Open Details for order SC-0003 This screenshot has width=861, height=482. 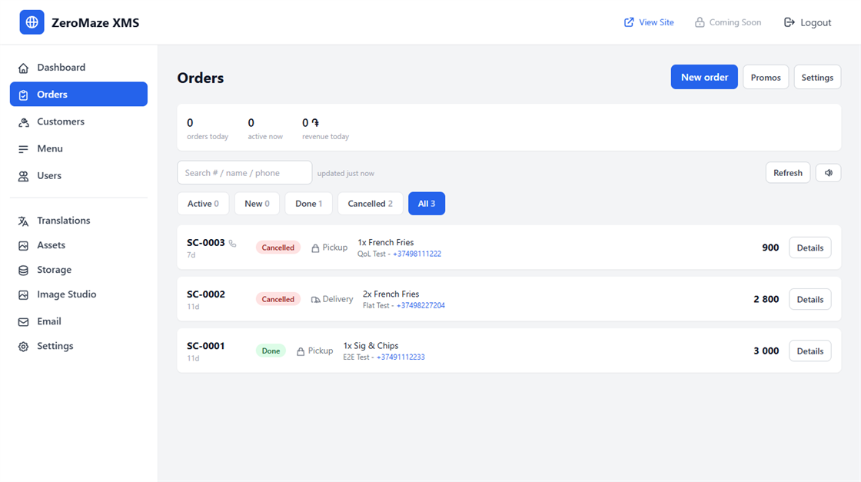810,248
